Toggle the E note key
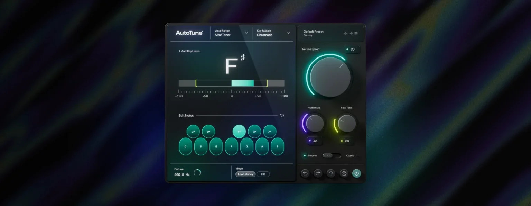Screen dimensions: 531x206 216,146
